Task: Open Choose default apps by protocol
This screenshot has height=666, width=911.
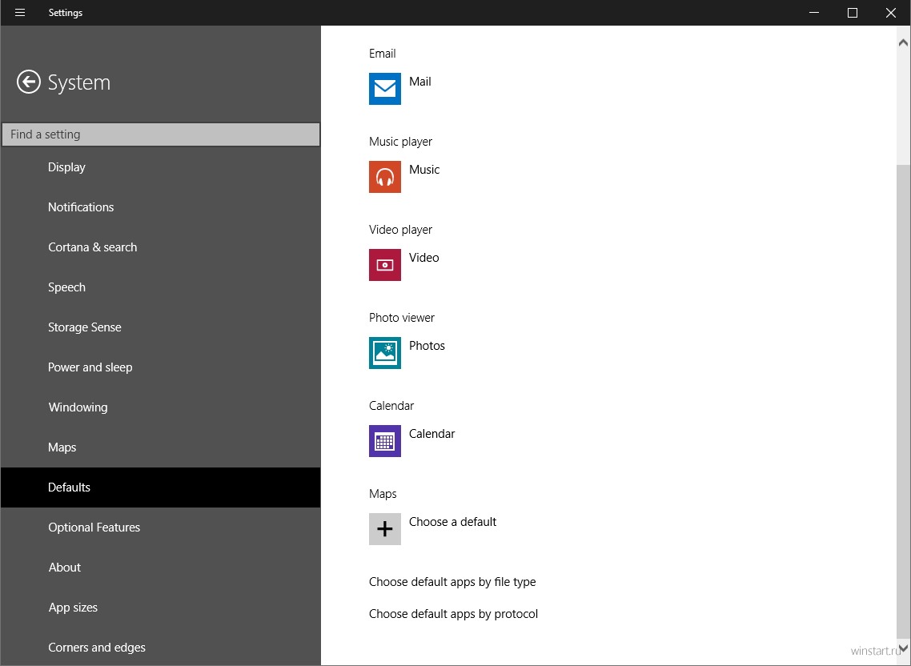Action: coord(453,614)
